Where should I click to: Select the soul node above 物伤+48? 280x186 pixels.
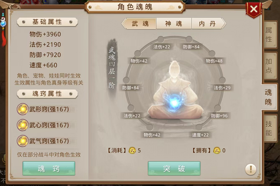tap(212, 54)
